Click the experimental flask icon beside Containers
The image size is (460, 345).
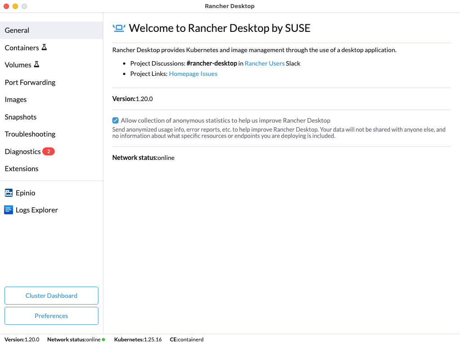[x=44, y=47]
